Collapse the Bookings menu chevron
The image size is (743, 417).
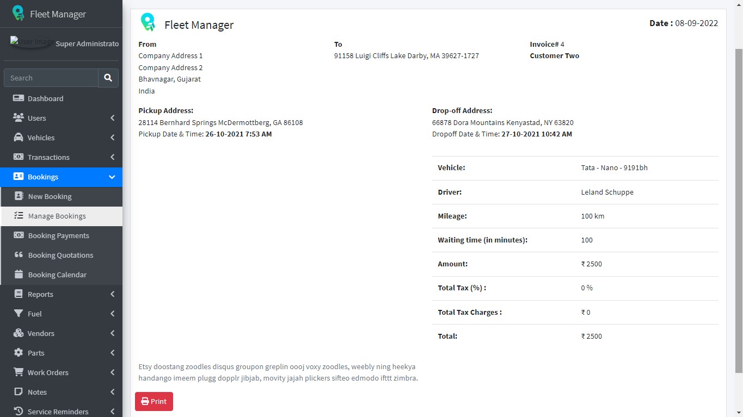pos(112,177)
